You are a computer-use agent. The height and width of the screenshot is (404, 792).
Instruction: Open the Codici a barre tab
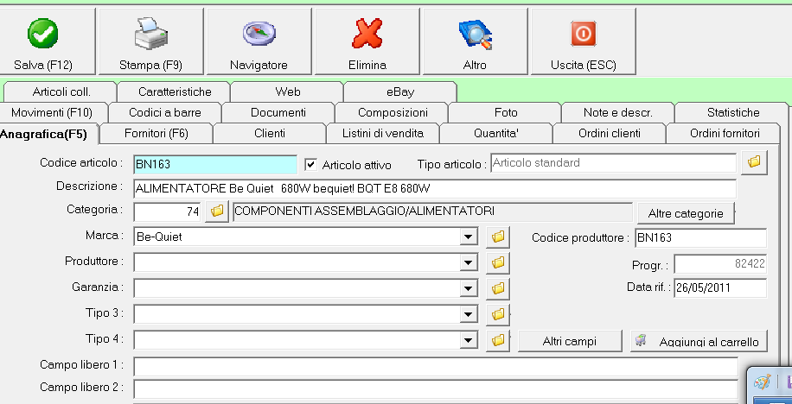point(165,112)
